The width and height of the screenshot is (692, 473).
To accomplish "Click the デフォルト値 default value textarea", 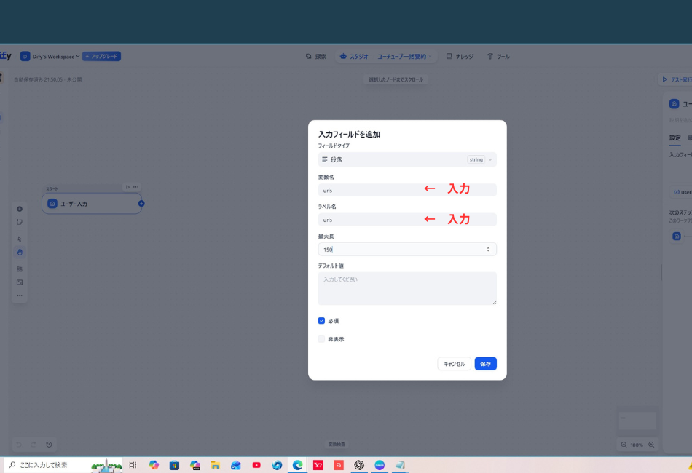I will 407,288.
